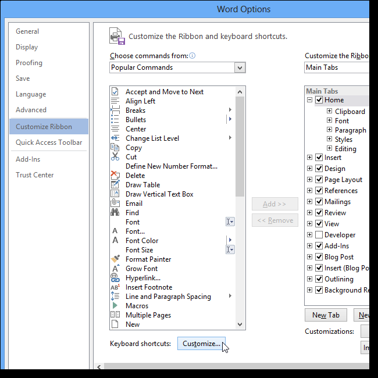Switch to the Proofing options category

click(29, 63)
